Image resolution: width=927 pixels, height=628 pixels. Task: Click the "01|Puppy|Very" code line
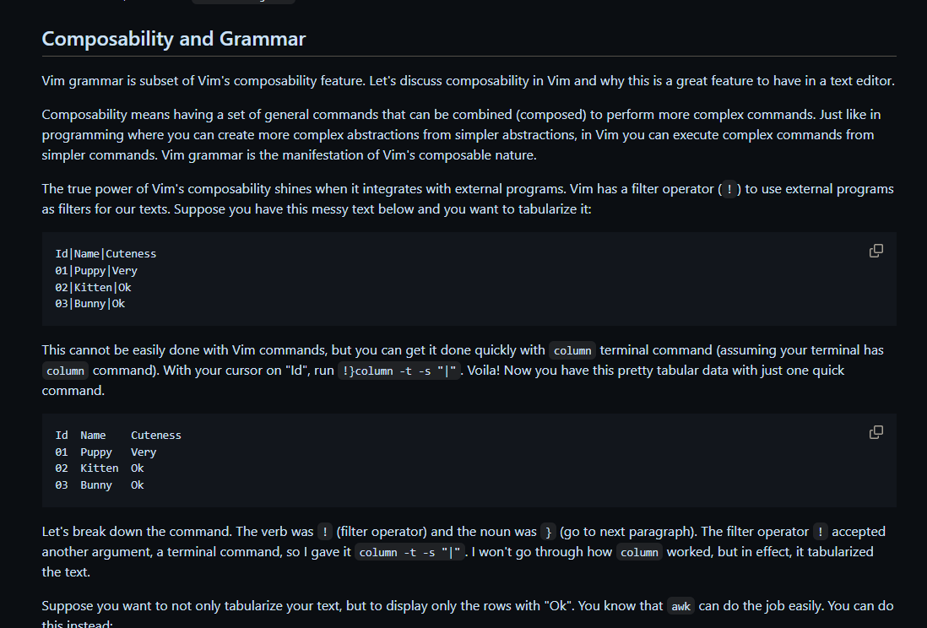(95, 271)
